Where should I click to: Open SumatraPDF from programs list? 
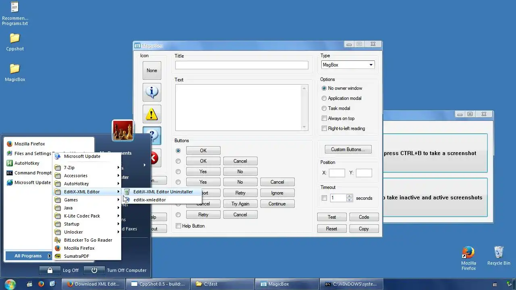coord(87,256)
